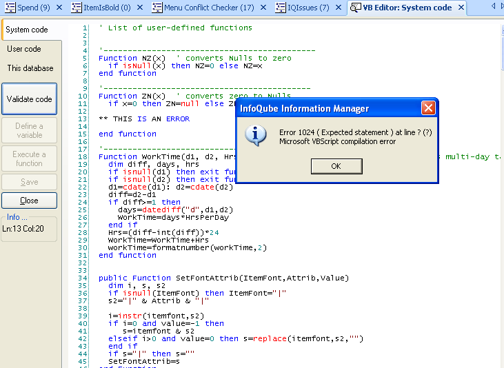504x368 pixels.
Task: Click the grid icon on ItemIsBold tab
Action: 77,8
